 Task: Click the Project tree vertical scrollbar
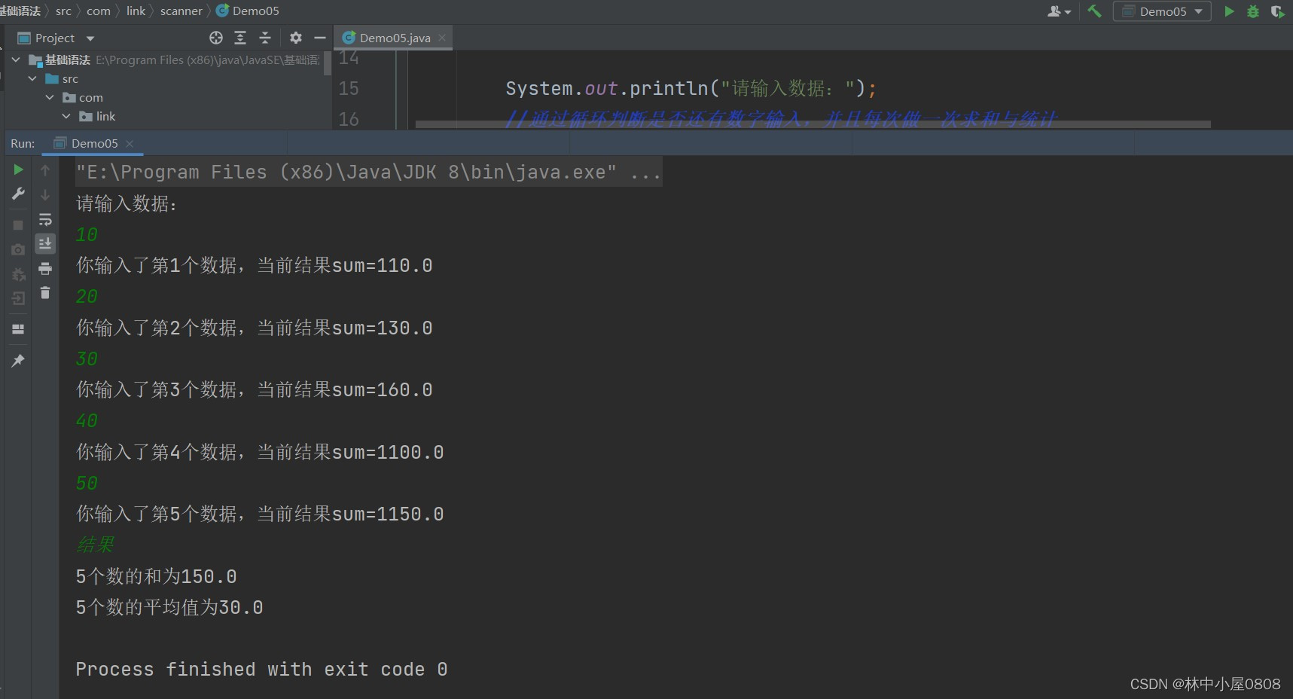pos(328,64)
